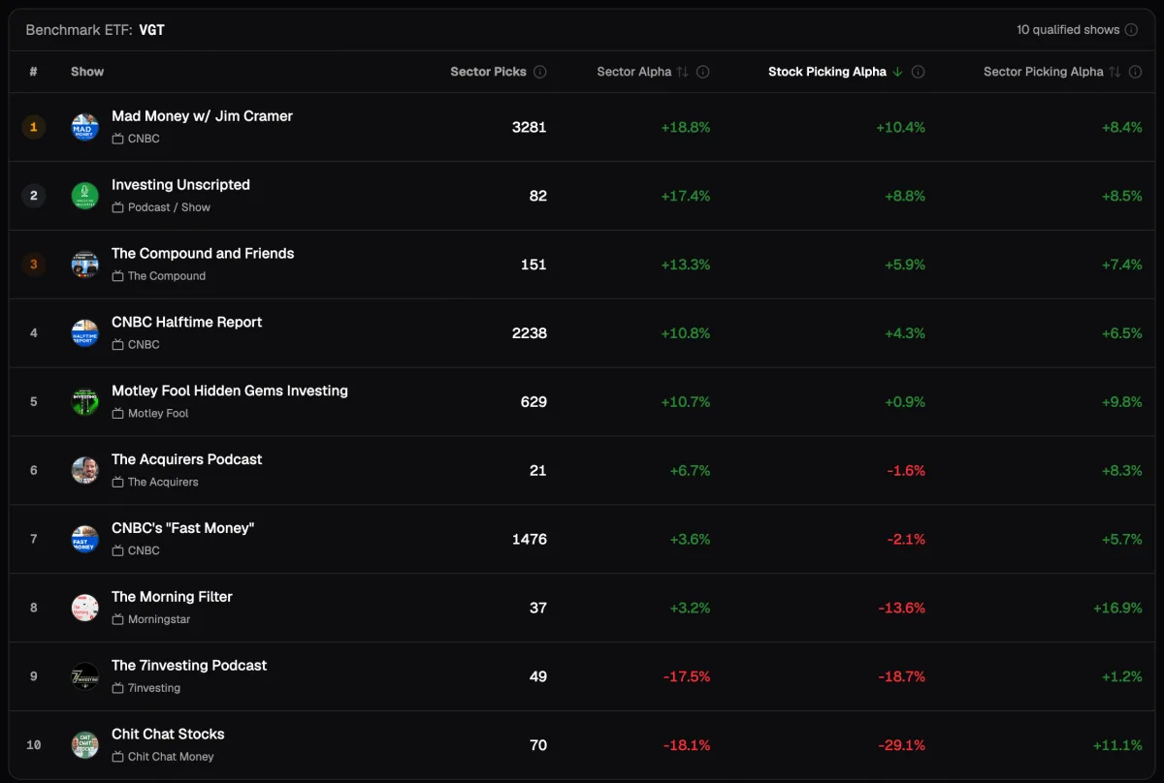
Task: Click The Morning Filter logo
Action: 85,609
